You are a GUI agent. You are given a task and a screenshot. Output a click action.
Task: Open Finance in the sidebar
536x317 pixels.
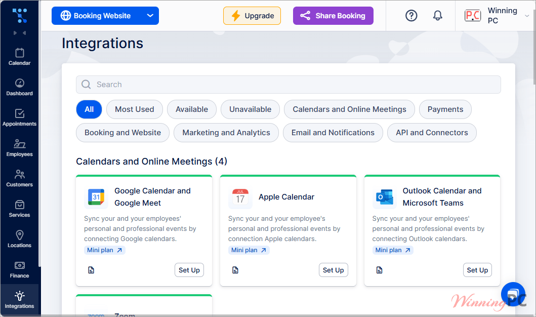19,270
